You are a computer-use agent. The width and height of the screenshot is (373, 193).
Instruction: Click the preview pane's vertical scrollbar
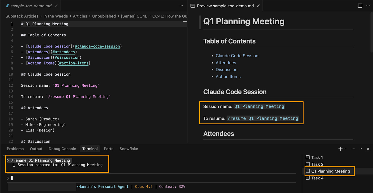371,31
